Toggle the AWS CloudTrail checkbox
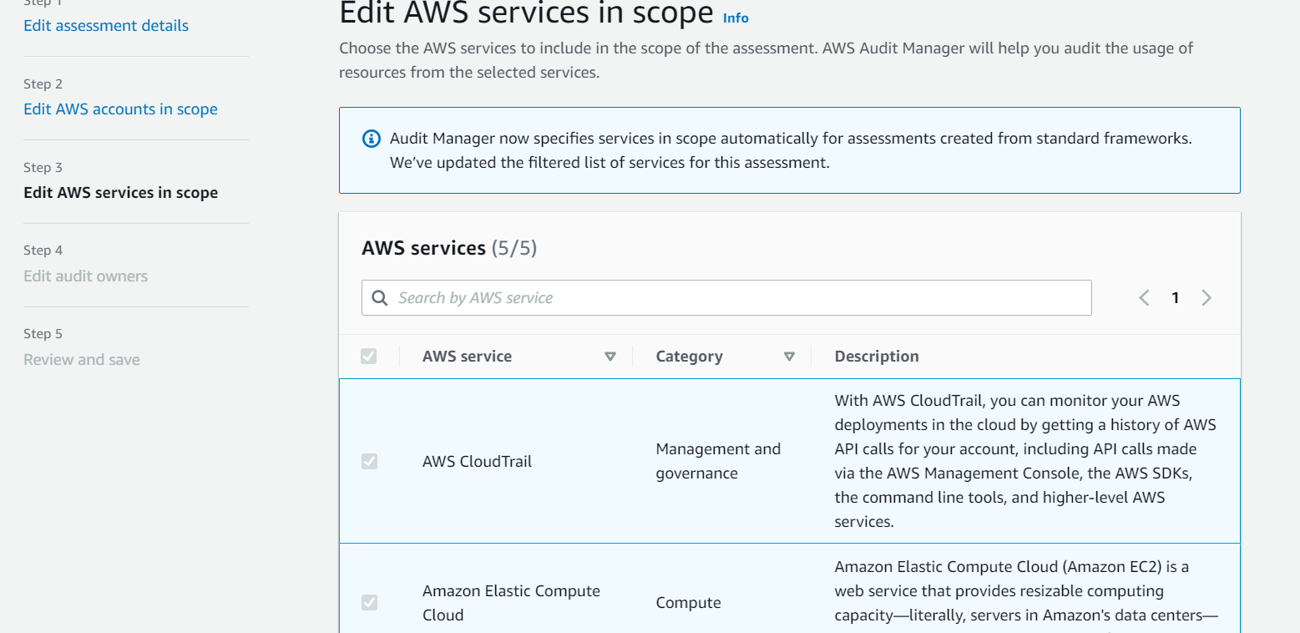 (x=369, y=461)
